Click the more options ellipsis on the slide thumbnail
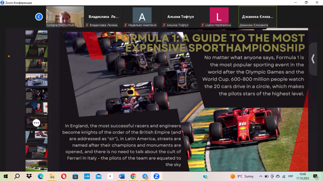 click(x=37, y=123)
